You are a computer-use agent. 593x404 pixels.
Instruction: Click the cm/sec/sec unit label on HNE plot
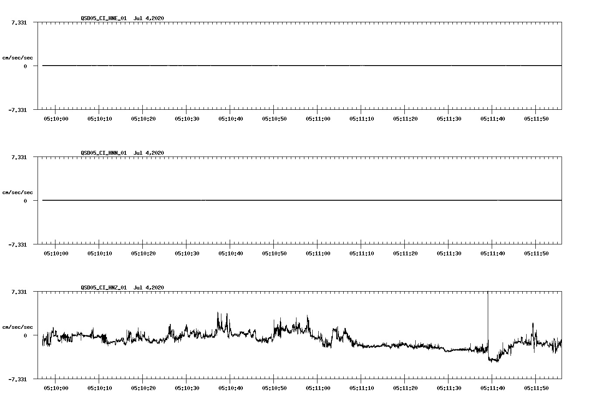pos(17,58)
